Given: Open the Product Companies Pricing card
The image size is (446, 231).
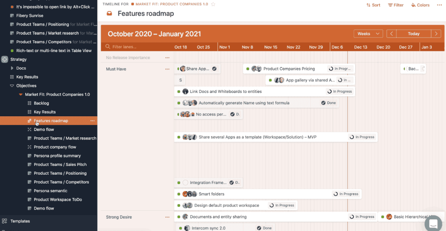Looking at the screenshot, I should click(x=299, y=69).
